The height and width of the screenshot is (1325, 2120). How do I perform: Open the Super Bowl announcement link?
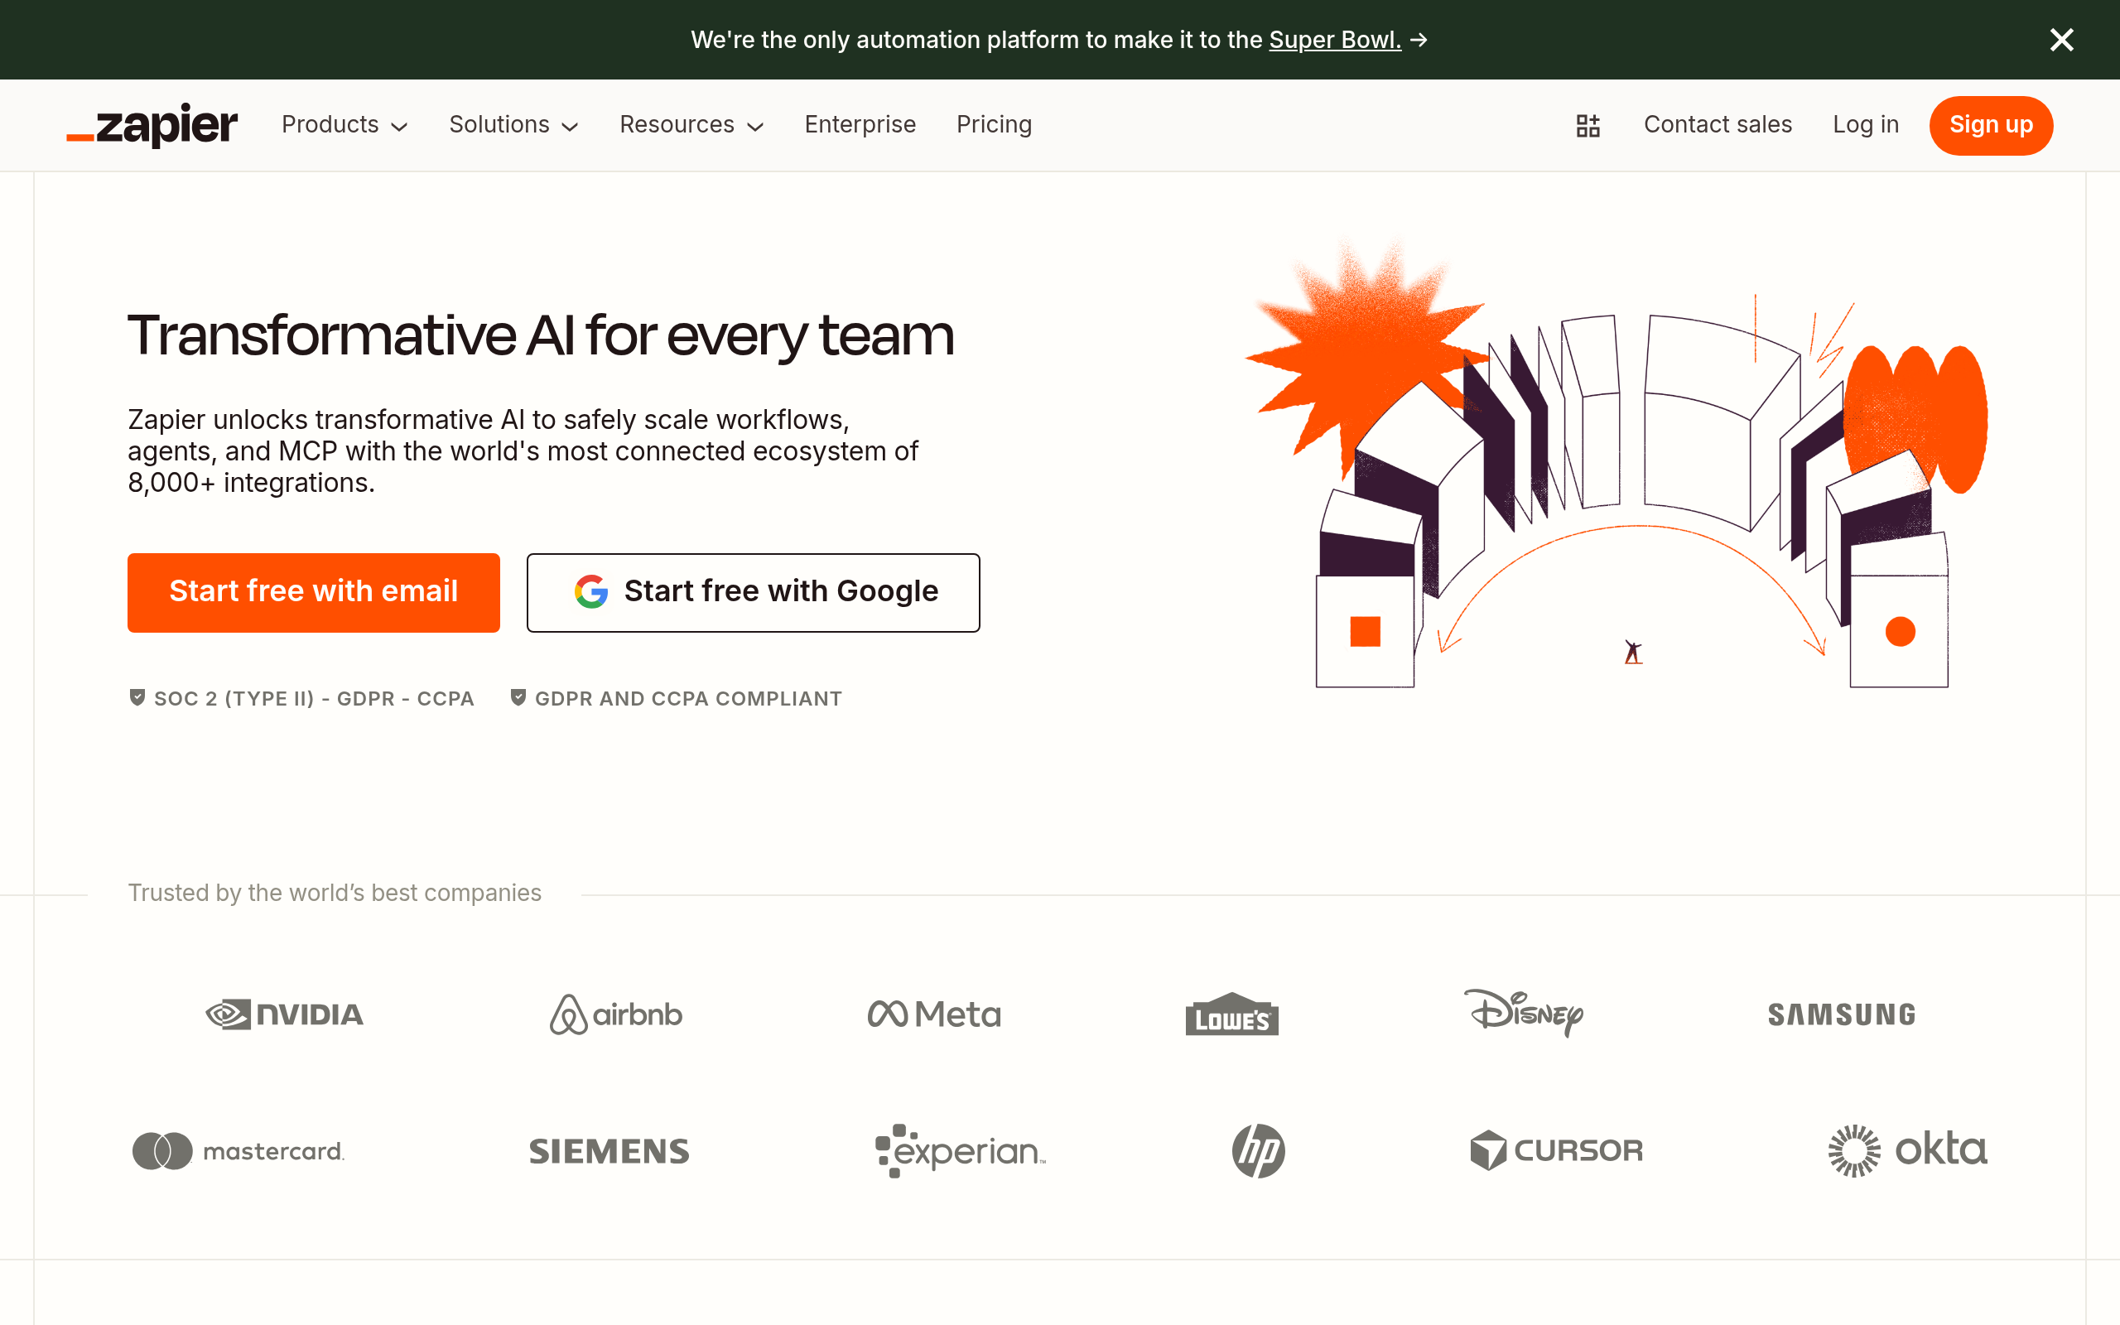click(1334, 40)
